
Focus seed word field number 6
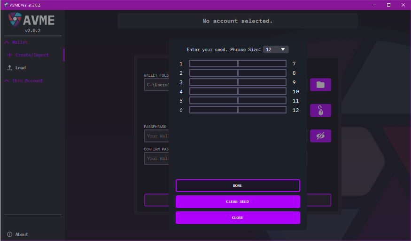213,110
